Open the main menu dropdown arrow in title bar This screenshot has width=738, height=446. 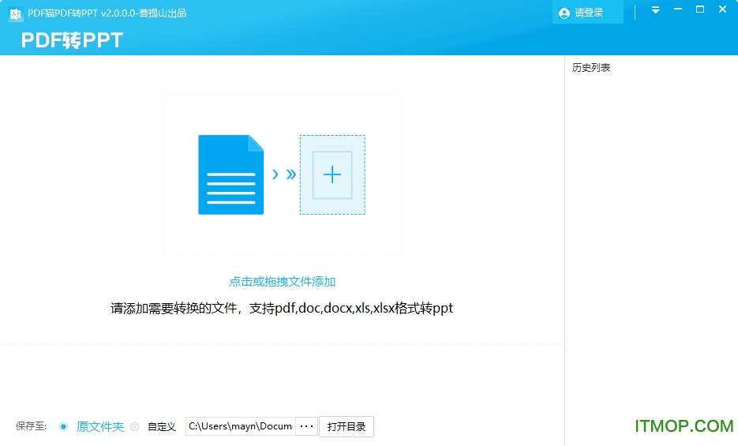(x=655, y=10)
